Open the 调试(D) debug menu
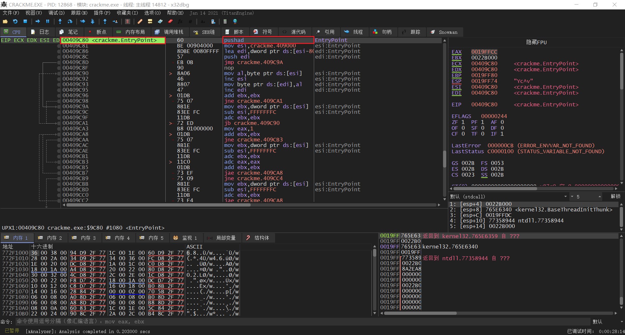The height and width of the screenshot is (335, 625). pos(56,13)
